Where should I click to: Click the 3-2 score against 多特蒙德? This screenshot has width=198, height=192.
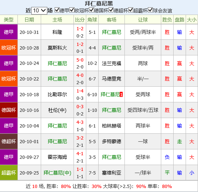pyautogui.click(x=80, y=138)
